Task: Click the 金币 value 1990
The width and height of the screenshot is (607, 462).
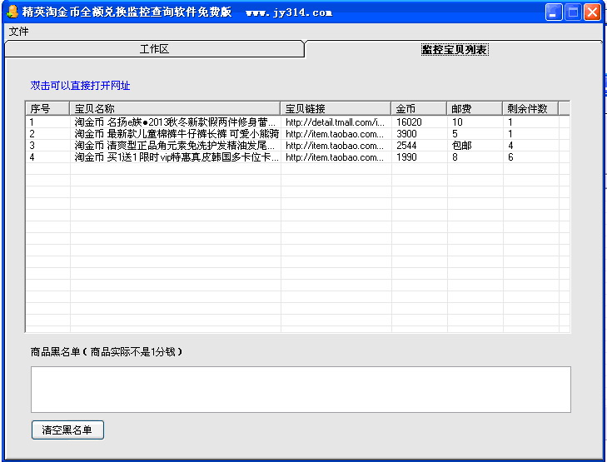Action: click(x=406, y=157)
